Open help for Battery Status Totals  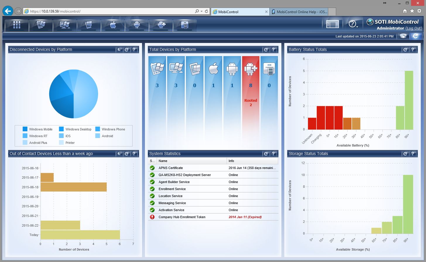click(x=413, y=49)
